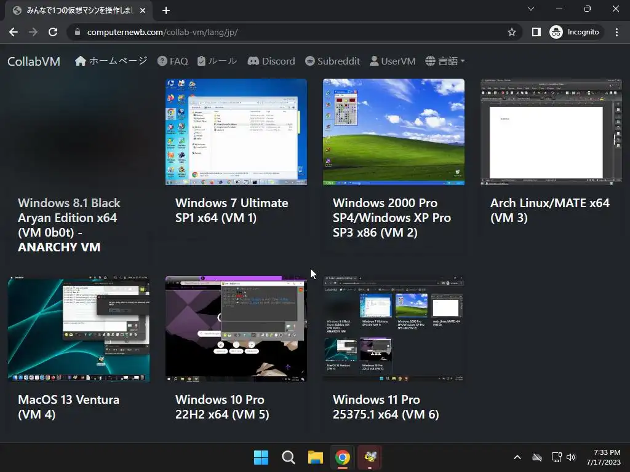Screen dimensions: 630x472
Task: Show hidden system tray icons
Action: (517, 457)
